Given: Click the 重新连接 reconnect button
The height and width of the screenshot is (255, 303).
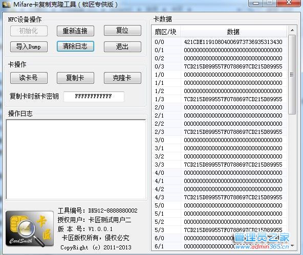Looking at the screenshot, I should pyautogui.click(x=75, y=31).
